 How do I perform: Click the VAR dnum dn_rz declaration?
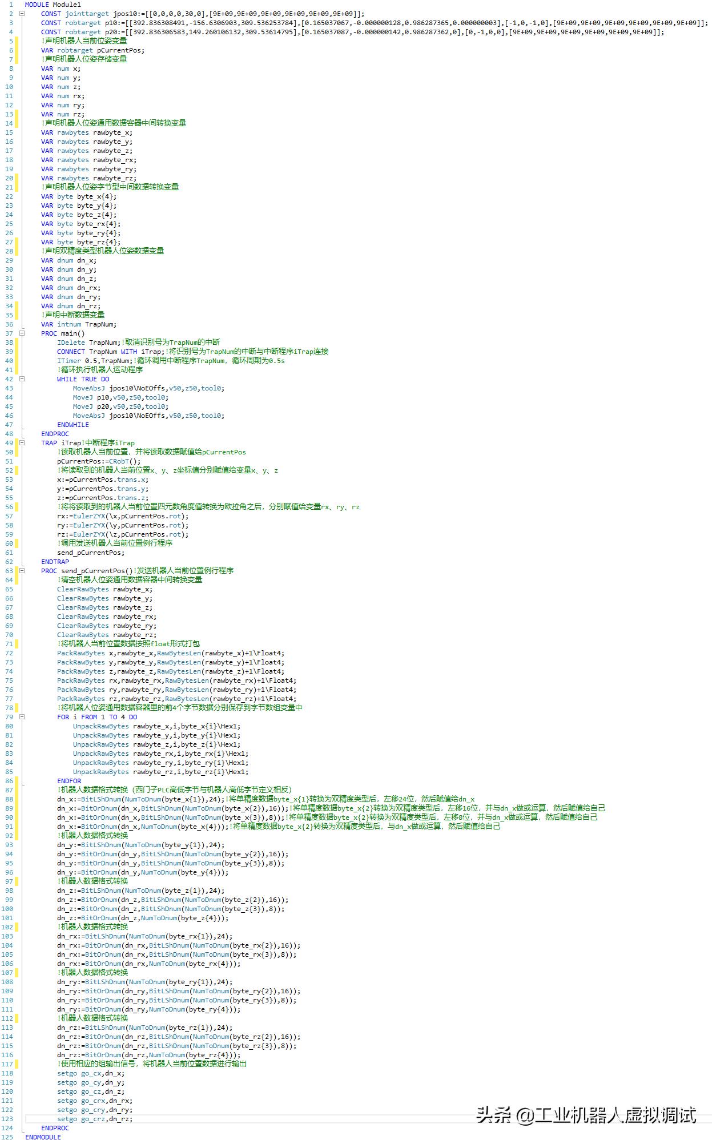coord(71,306)
